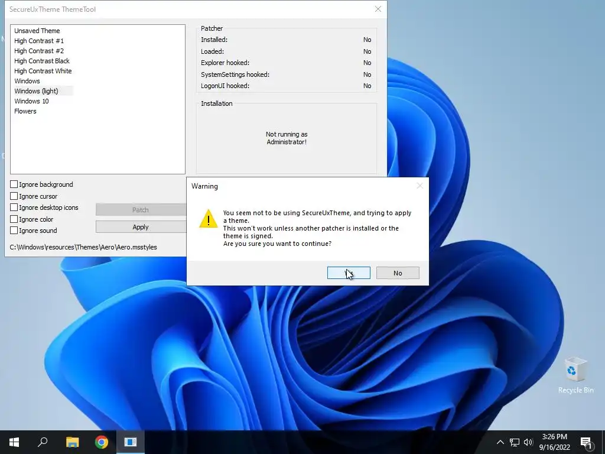
Task: Click the disabled Patch button
Action: click(x=141, y=210)
